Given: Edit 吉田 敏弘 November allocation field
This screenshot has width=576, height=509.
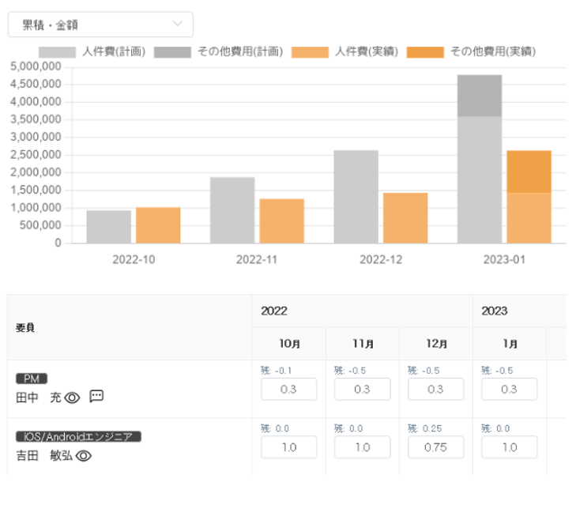Looking at the screenshot, I should click(x=362, y=447).
